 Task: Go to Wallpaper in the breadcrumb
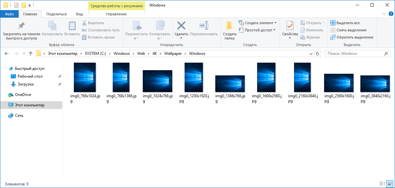click(x=173, y=54)
